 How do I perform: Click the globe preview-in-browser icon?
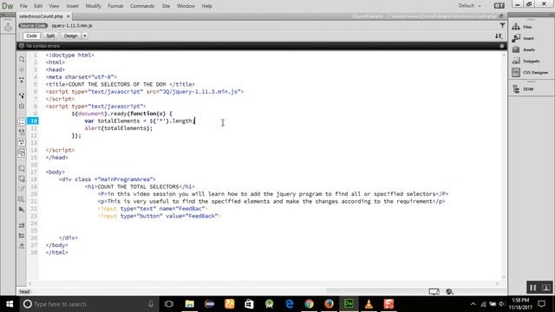(x=449, y=291)
